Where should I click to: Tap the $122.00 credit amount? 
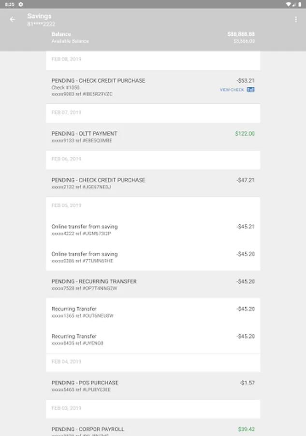pyautogui.click(x=245, y=134)
